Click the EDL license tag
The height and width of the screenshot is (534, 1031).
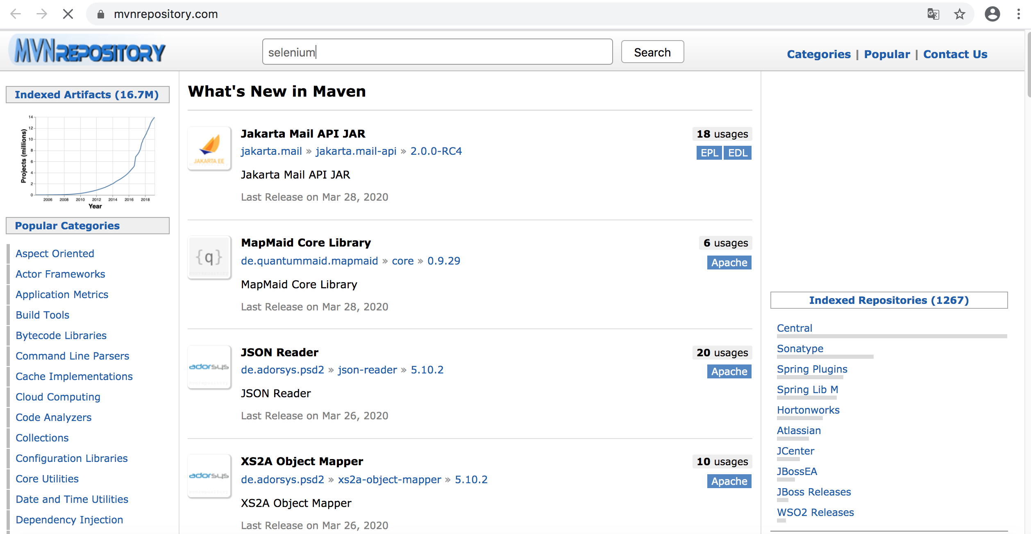pos(738,153)
